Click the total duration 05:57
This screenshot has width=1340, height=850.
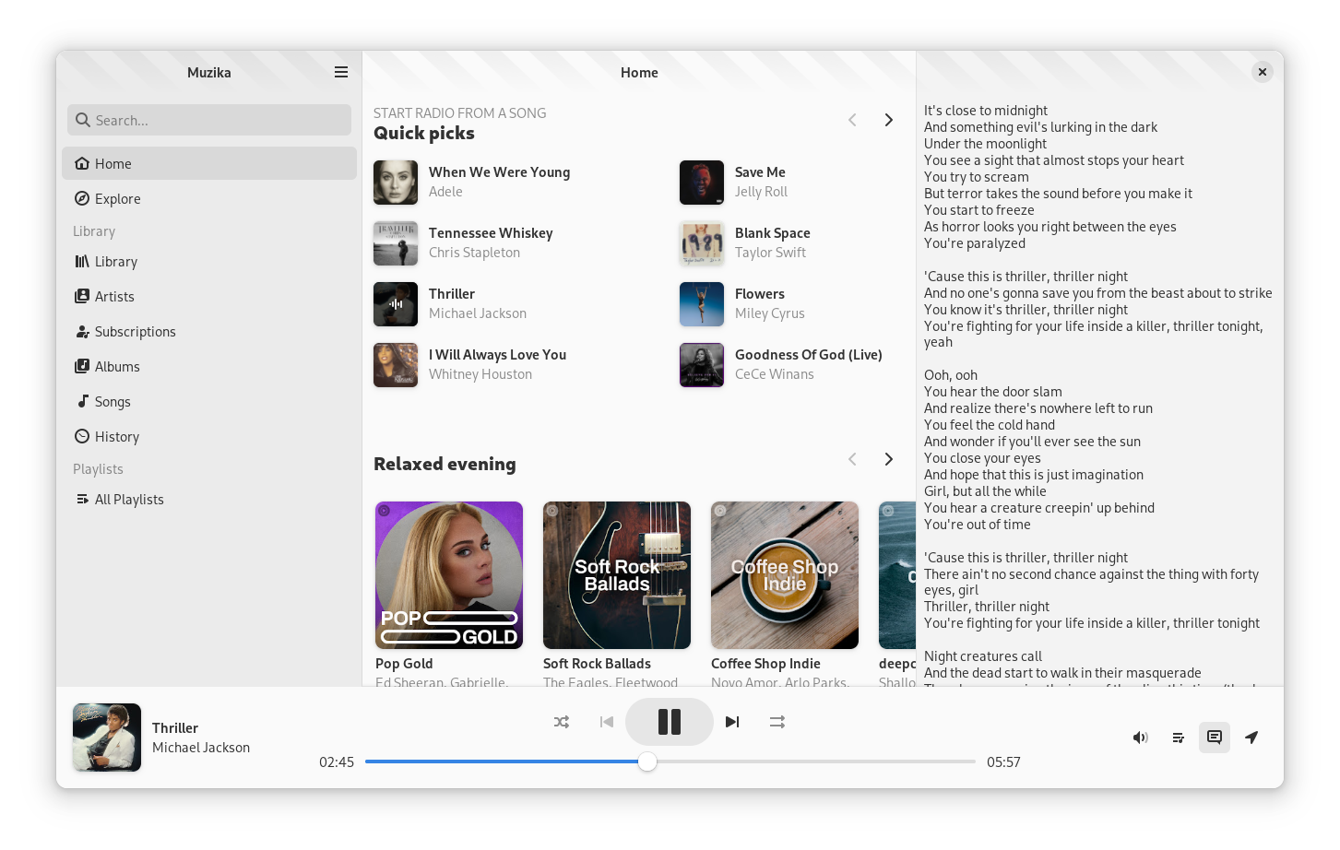point(1003,762)
